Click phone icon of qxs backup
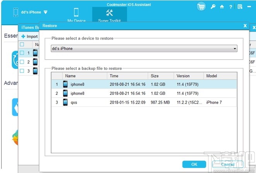Screen dimensions: 256x173 click(65, 102)
